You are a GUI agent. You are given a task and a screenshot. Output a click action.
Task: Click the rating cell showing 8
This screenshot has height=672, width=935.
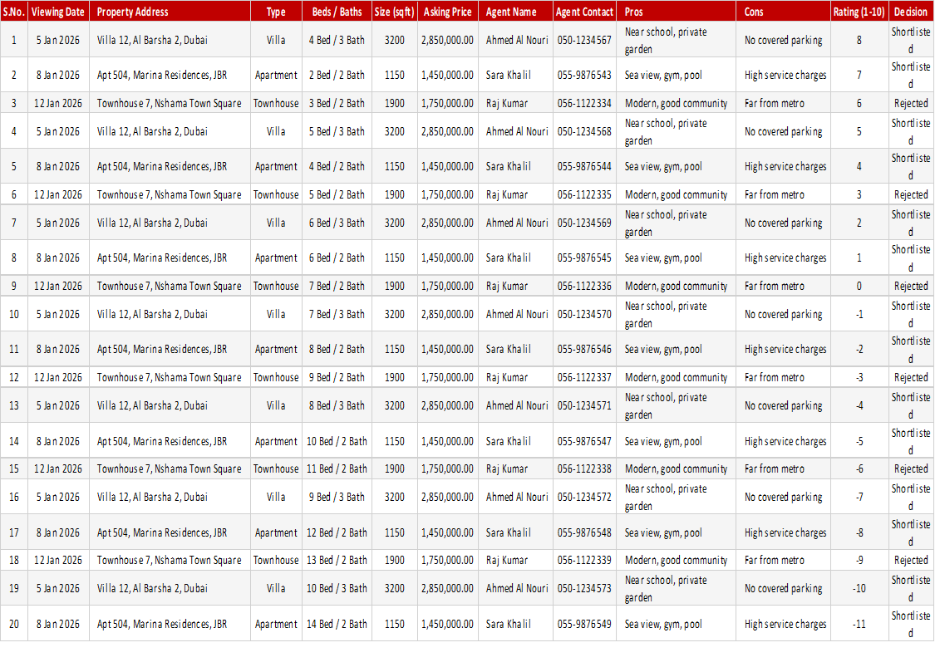(859, 40)
